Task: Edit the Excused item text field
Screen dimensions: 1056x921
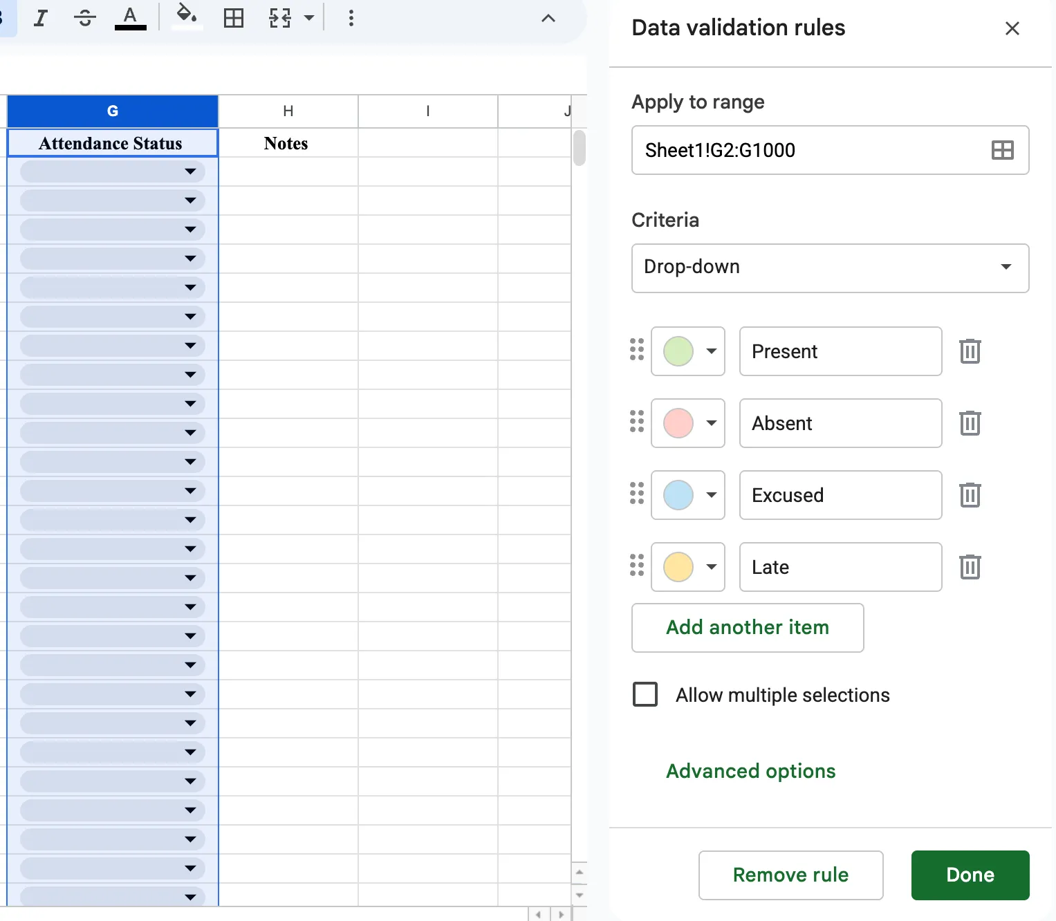Action: [x=841, y=495]
